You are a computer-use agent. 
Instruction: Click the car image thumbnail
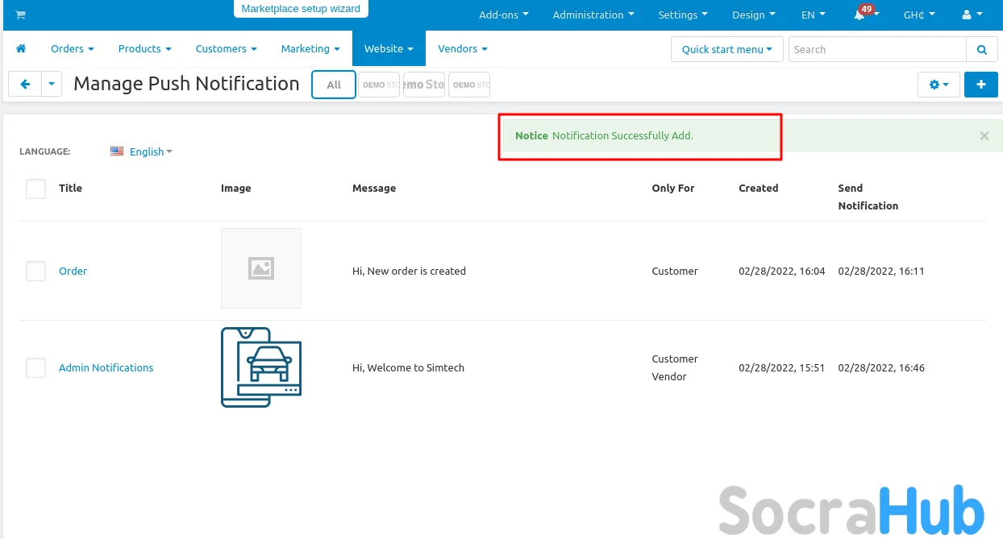click(x=261, y=367)
